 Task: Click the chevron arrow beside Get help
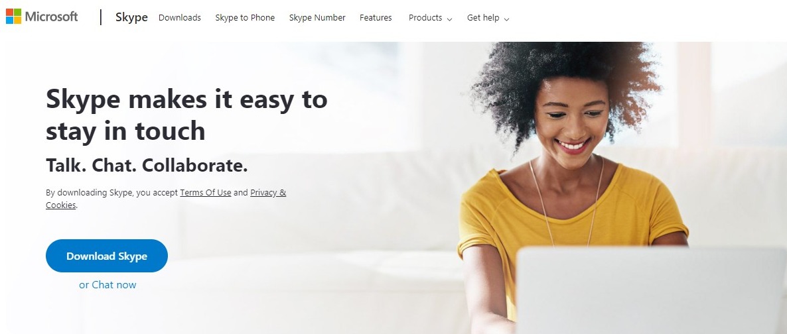click(x=506, y=19)
